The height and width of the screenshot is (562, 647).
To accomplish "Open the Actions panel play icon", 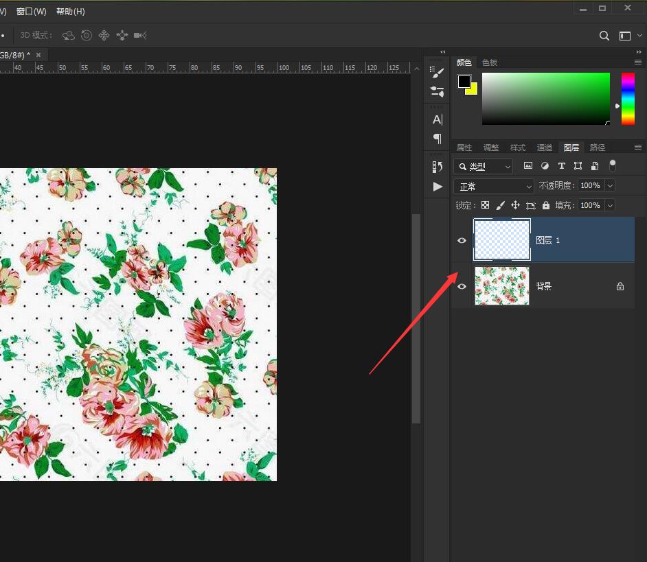I will [437, 187].
